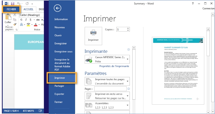Viewport: 215px width, 114px height.
Task: Click the Cut scissors icon
Action: pyautogui.click(x=15, y=15)
